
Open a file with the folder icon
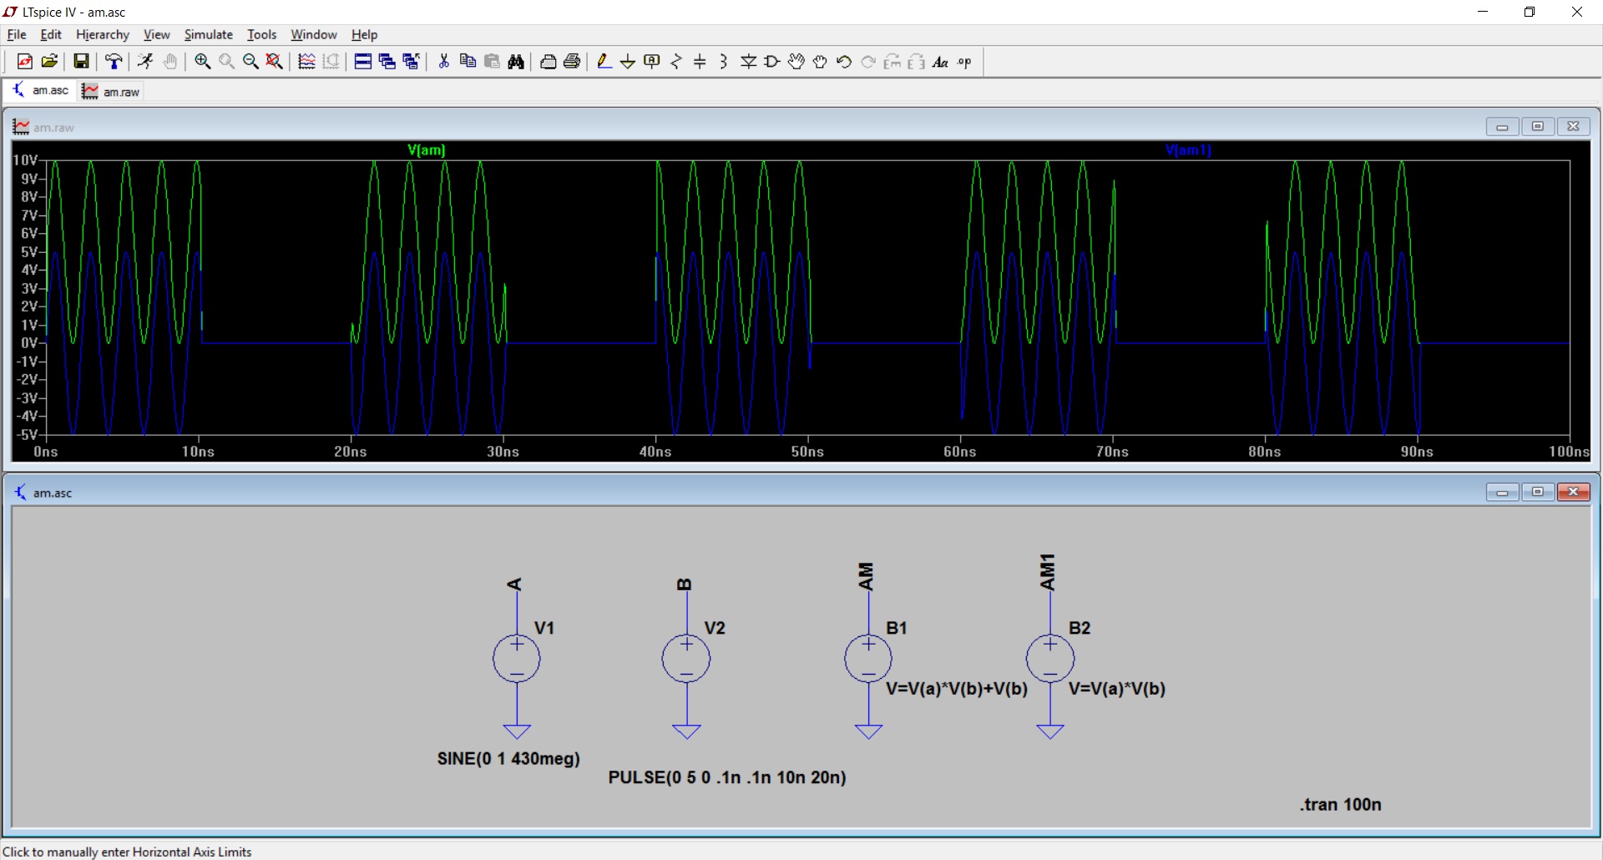pos(49,62)
